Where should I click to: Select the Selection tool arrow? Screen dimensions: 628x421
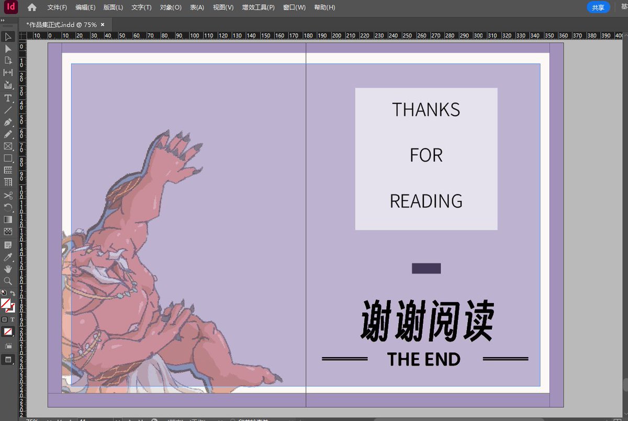[8, 37]
